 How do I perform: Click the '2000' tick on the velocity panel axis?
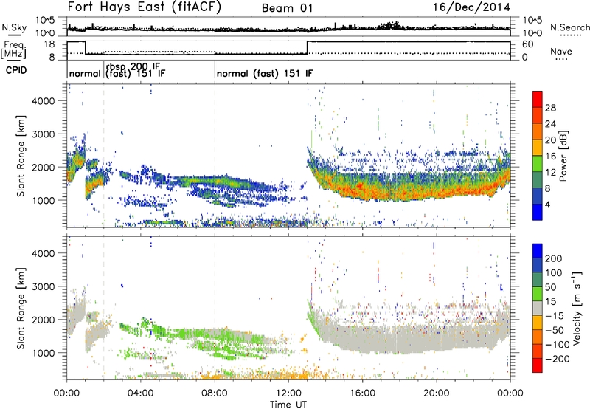[x=43, y=320]
